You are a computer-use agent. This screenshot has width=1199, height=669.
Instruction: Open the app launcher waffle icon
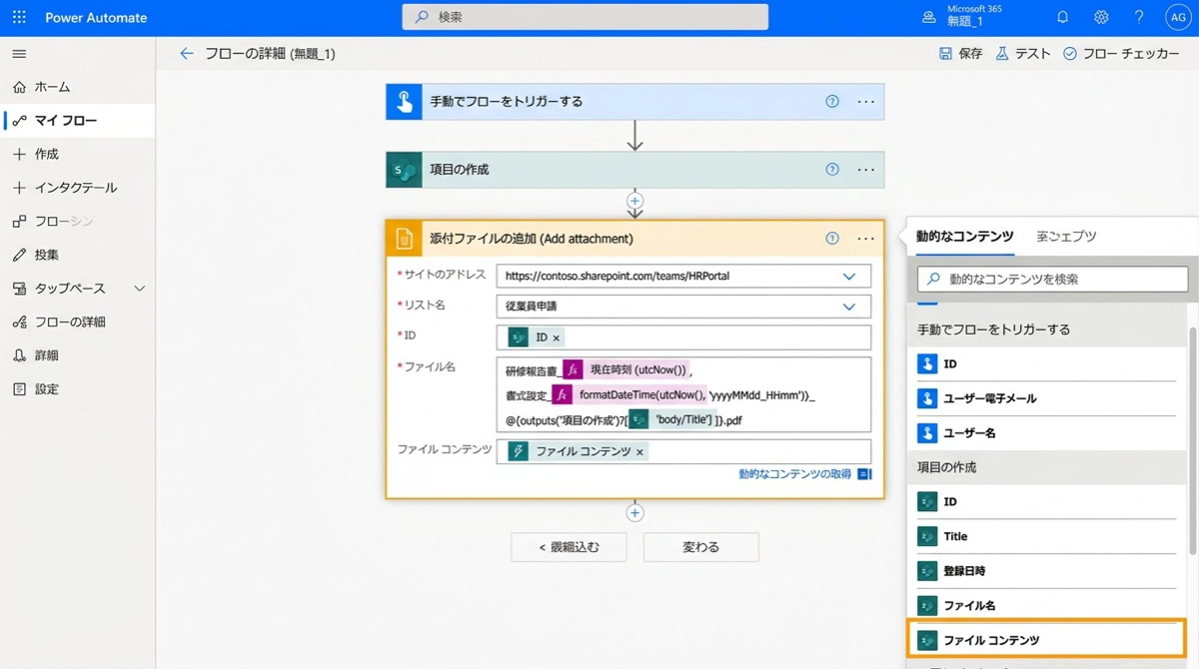[x=19, y=17]
